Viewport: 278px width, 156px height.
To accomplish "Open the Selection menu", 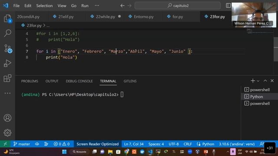I will pos(44,6).
